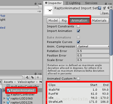Screen dimensions: 113x104
Task: Expand the raptorLOD1060 asset arrow
Action: coord(4,98)
